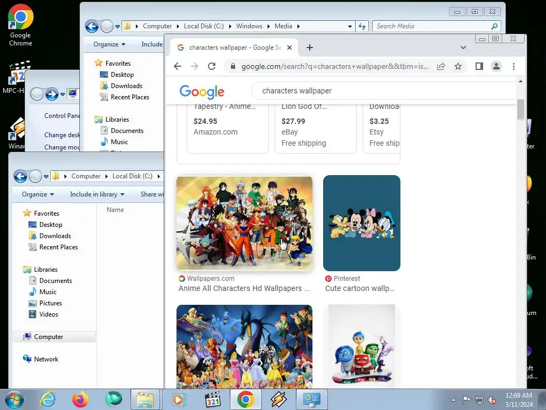Click the Chrome page vertical scrollbar thumb

(x=520, y=110)
